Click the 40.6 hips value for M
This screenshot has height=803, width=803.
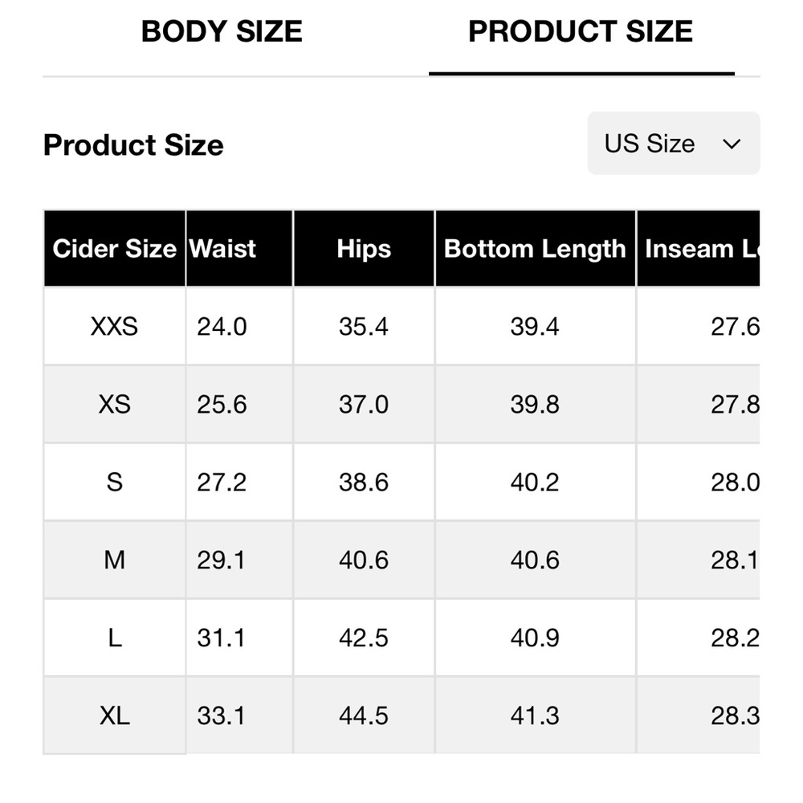coord(364,560)
